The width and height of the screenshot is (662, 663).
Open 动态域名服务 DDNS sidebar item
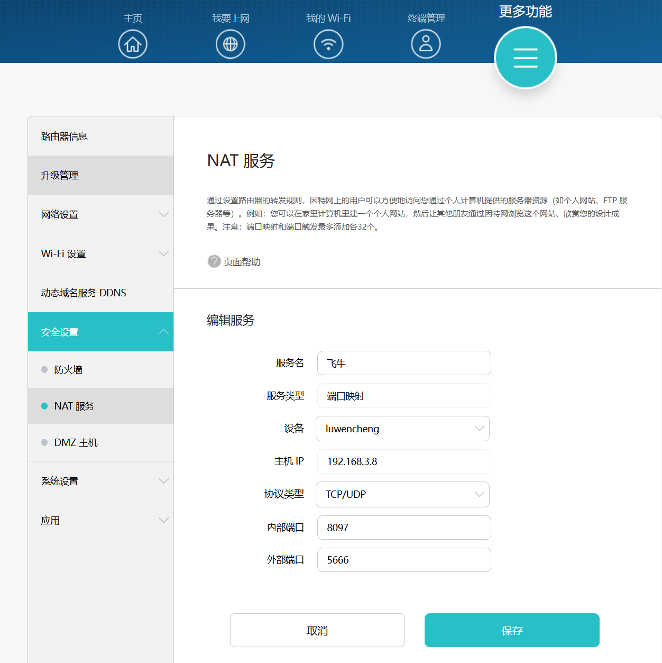tap(100, 293)
